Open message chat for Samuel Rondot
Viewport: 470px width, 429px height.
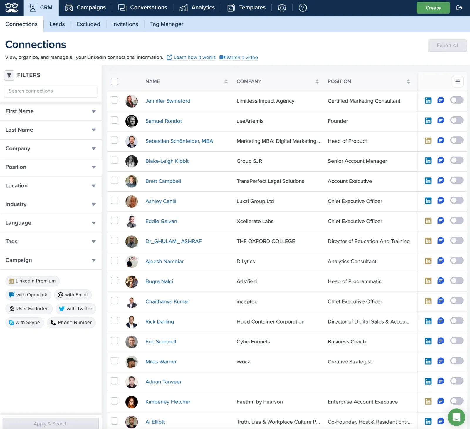(x=441, y=120)
